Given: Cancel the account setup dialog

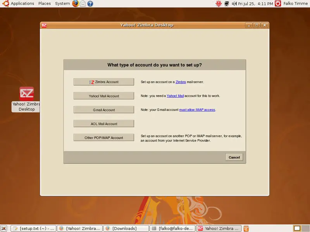Looking at the screenshot, I should [x=234, y=157].
